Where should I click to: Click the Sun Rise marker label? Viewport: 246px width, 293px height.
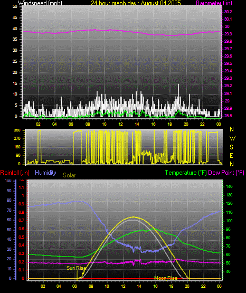(x=76, y=268)
